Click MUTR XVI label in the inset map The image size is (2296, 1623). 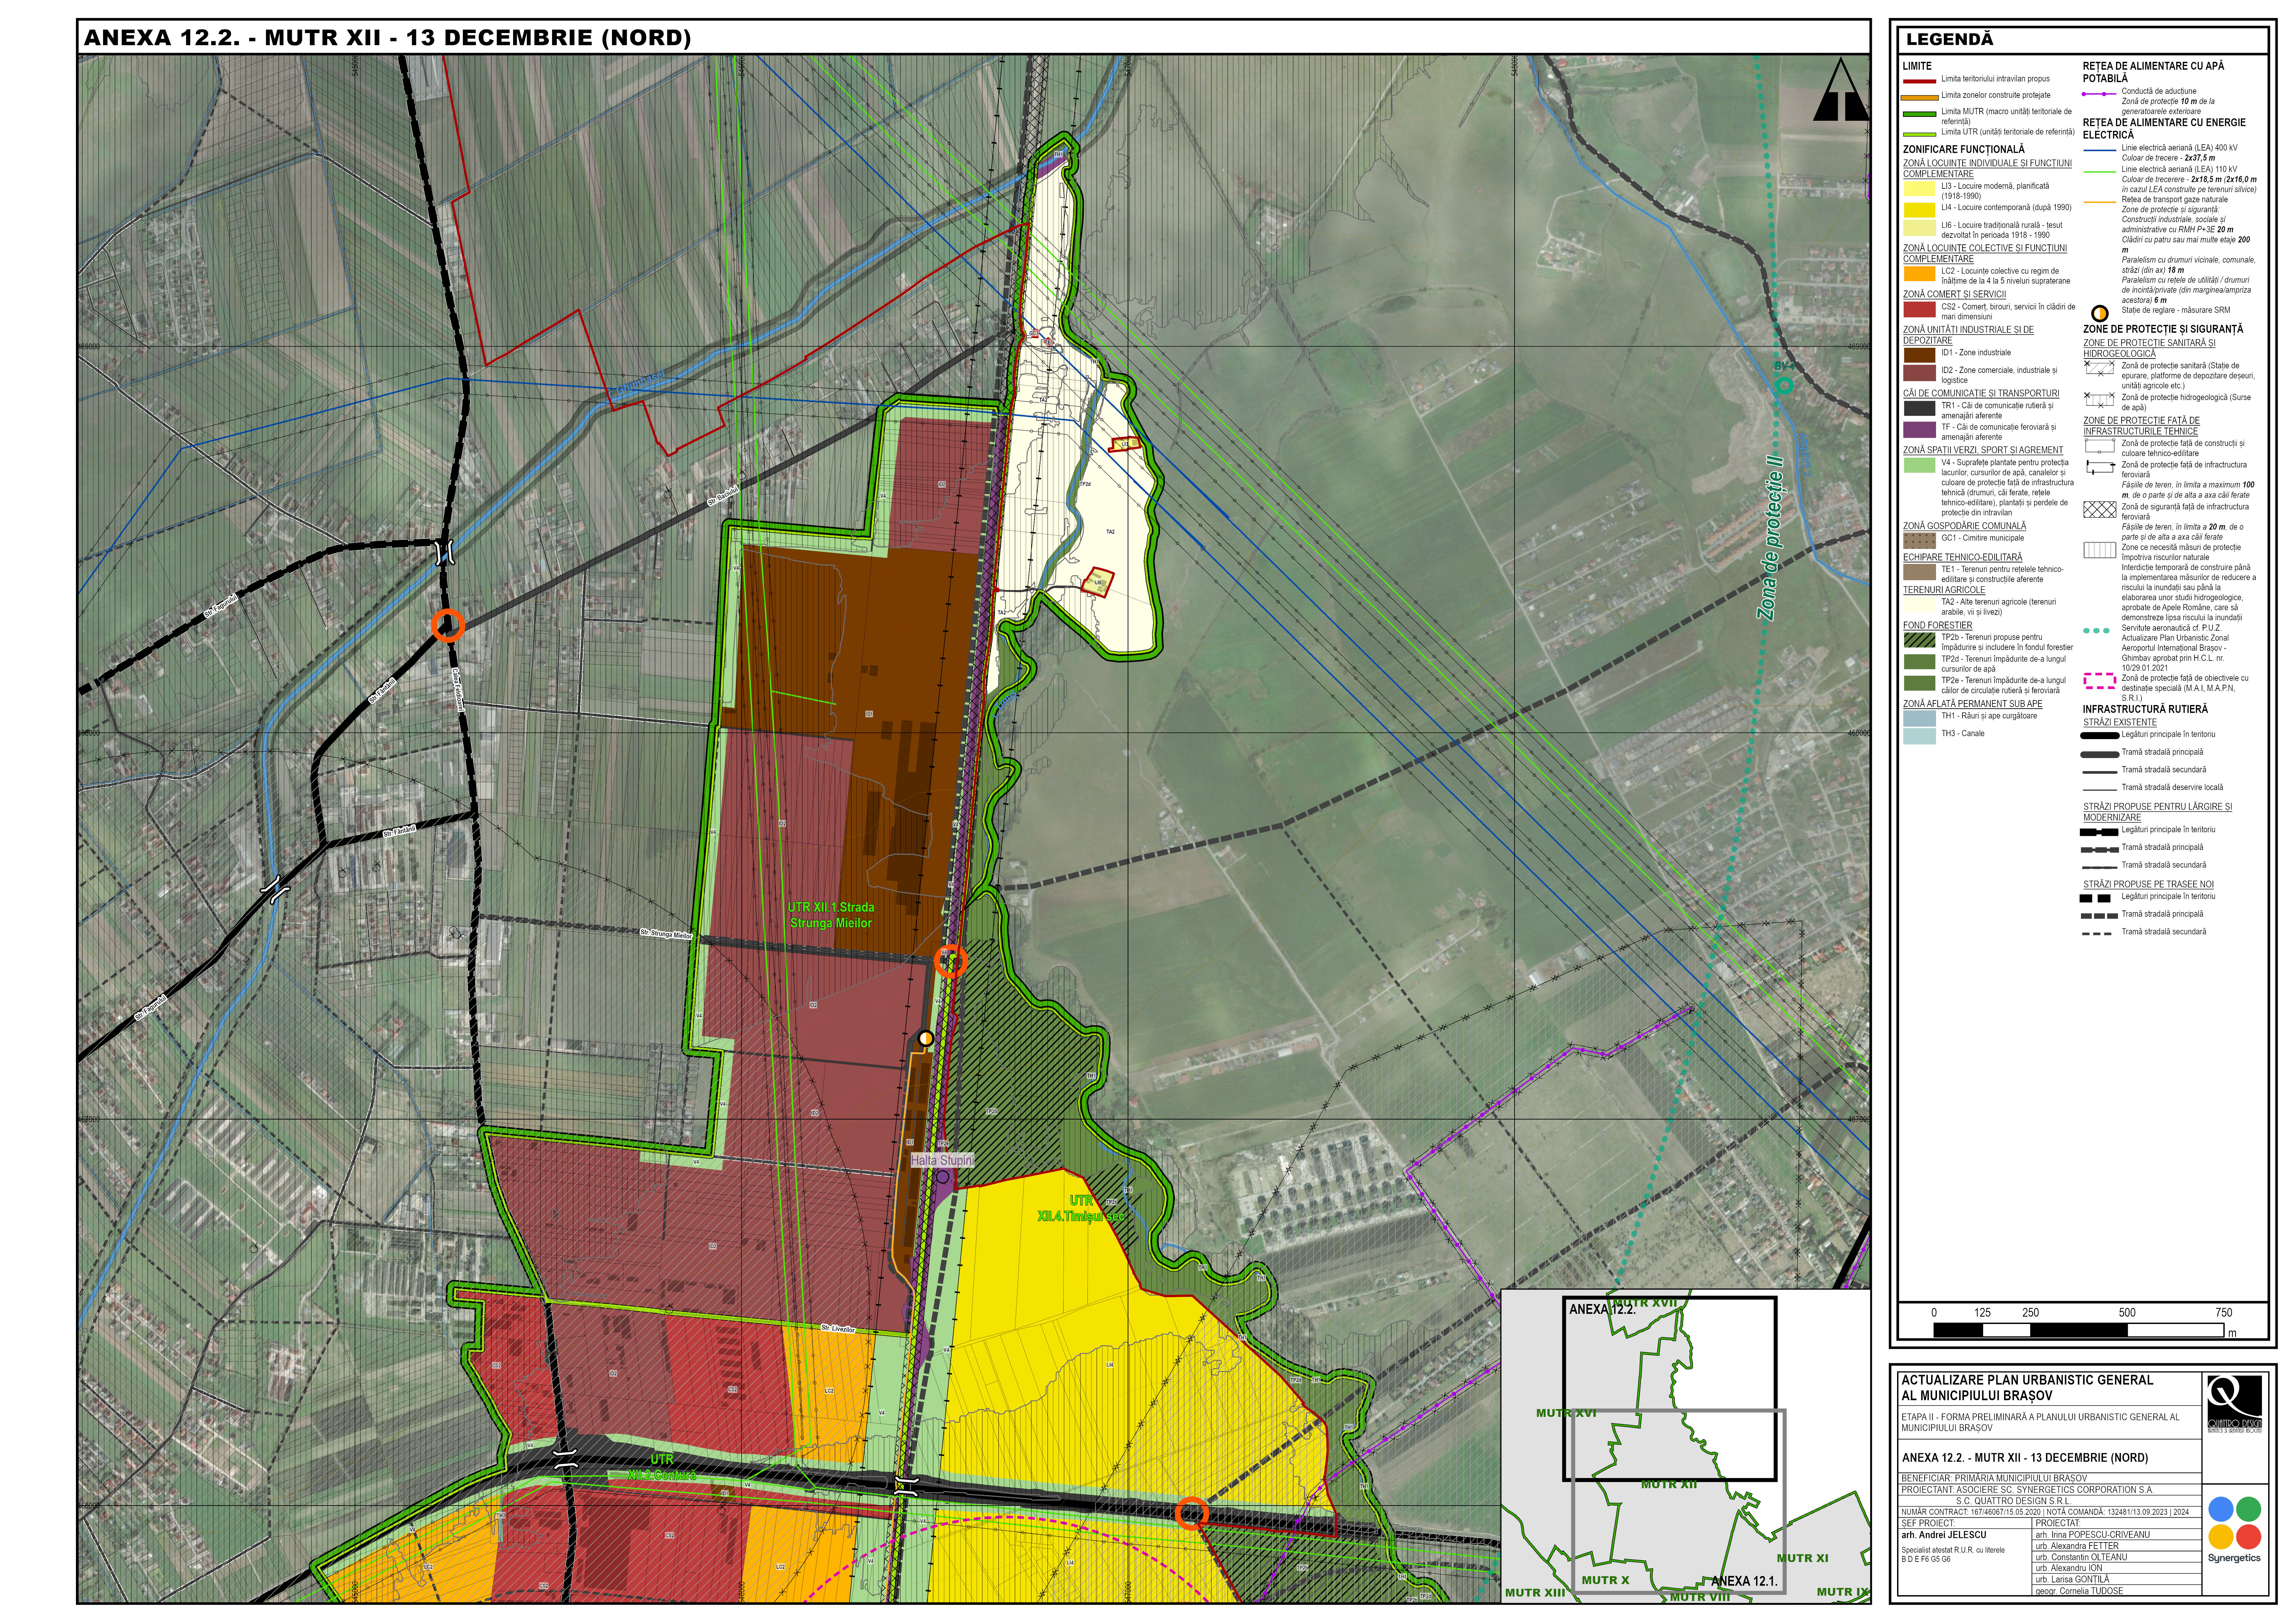click(1566, 1413)
